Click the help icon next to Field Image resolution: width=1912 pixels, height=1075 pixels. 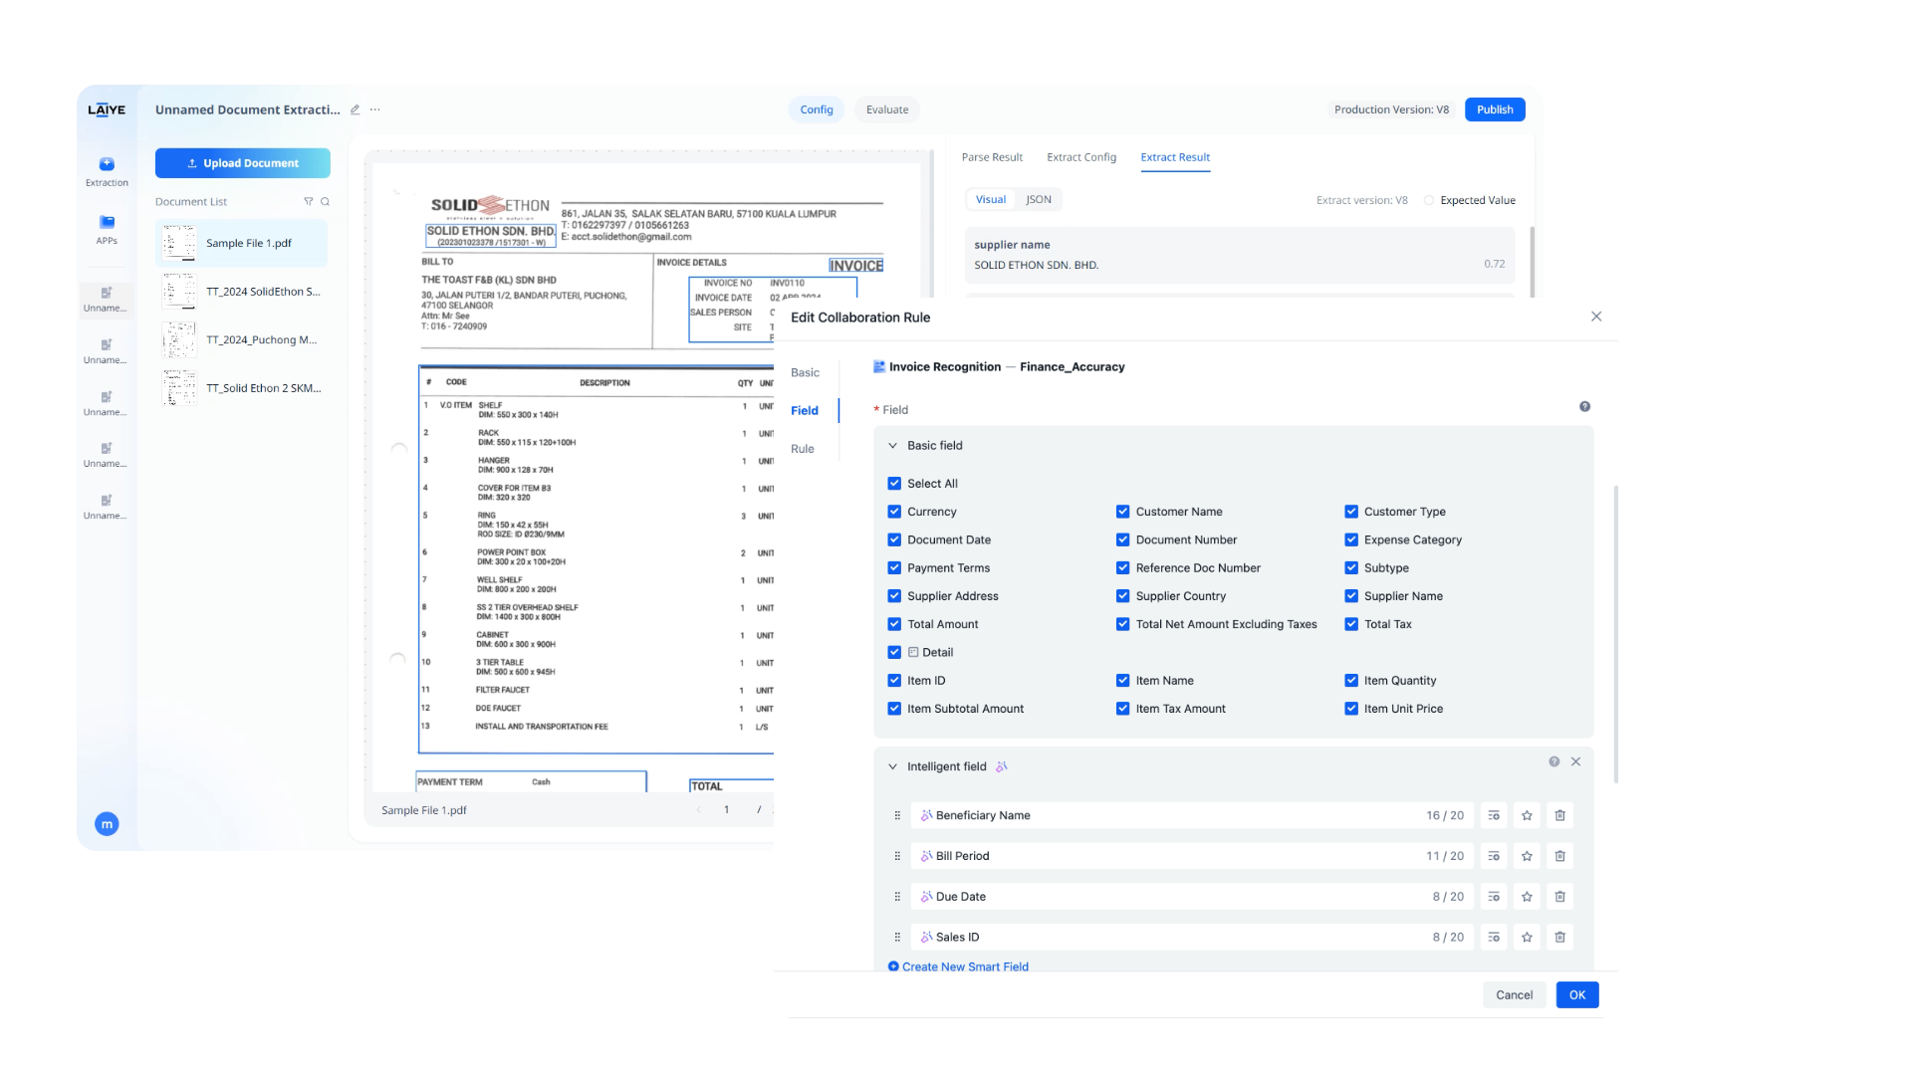[x=1584, y=407]
